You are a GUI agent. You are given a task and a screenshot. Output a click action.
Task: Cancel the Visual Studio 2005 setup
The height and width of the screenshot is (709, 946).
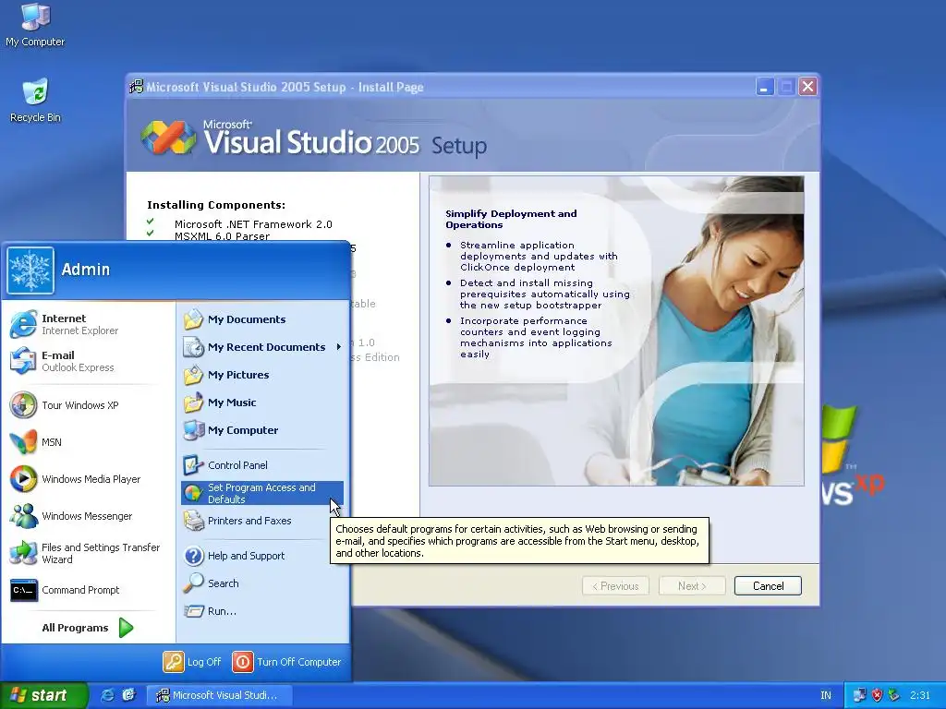[x=768, y=586]
